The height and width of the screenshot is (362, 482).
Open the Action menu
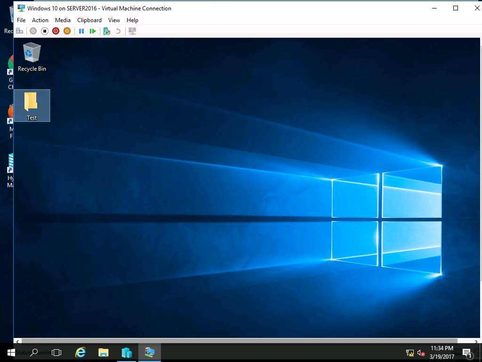point(40,20)
